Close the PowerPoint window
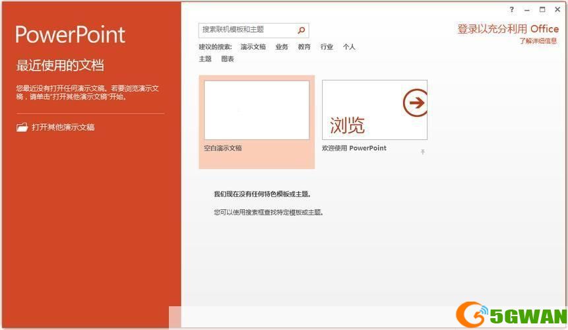The width and height of the screenshot is (568, 330). [x=557, y=10]
